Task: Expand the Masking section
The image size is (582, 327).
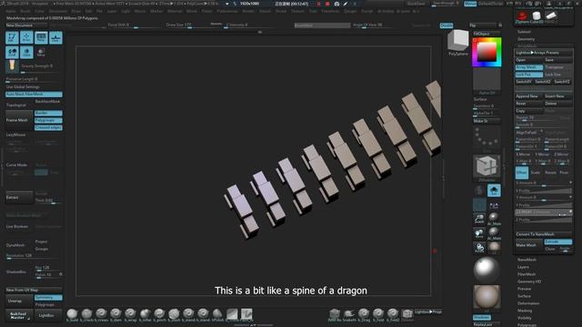Action: click(525, 311)
